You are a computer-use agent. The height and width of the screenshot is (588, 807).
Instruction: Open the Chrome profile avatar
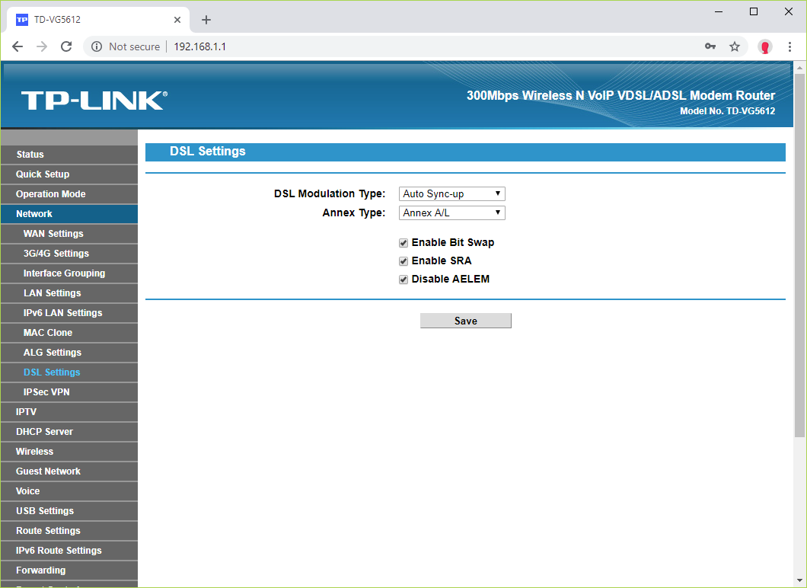(765, 47)
